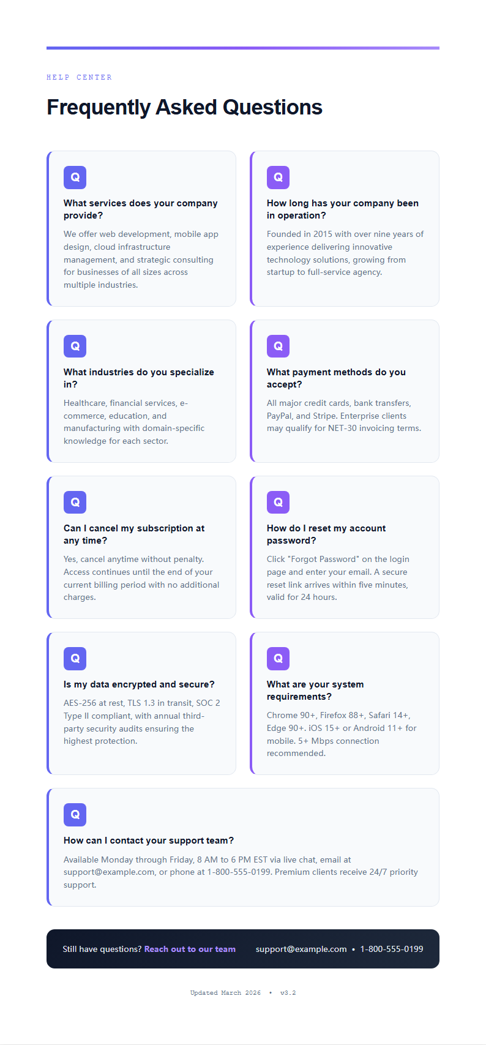Open "How do I reset my account password?"

326,534
